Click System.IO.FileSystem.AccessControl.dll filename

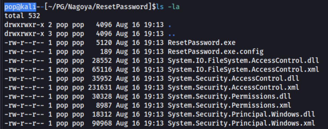click(x=243, y=61)
